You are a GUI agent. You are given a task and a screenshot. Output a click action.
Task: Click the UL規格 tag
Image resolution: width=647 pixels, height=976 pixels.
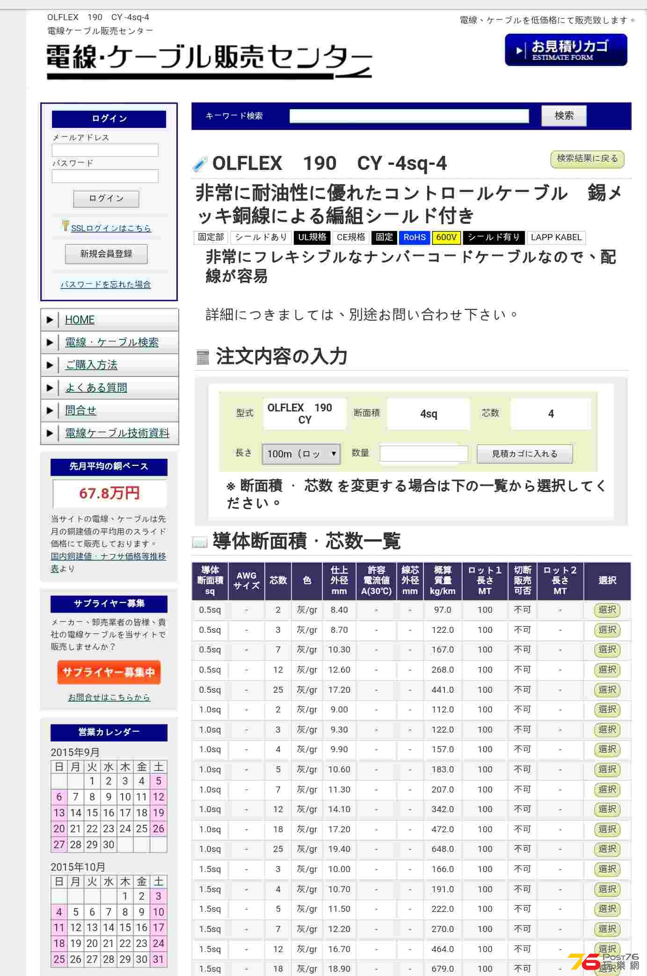[x=312, y=237]
